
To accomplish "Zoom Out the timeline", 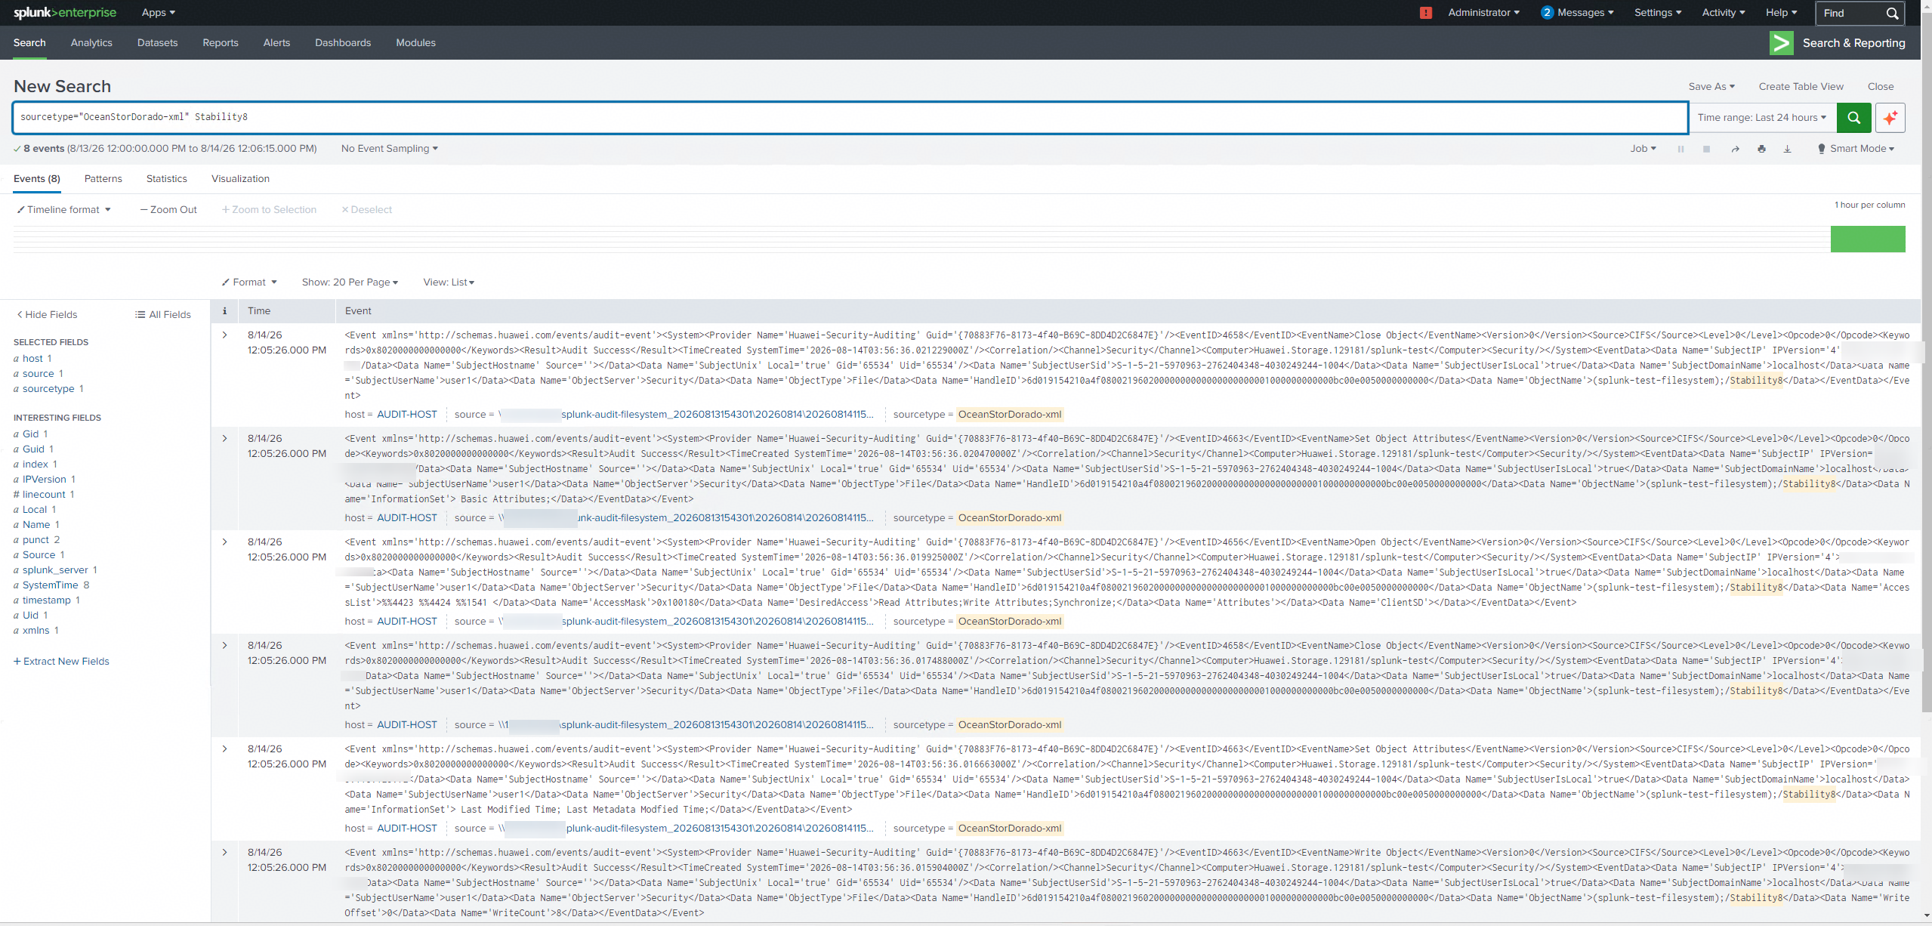I will pos(168,210).
